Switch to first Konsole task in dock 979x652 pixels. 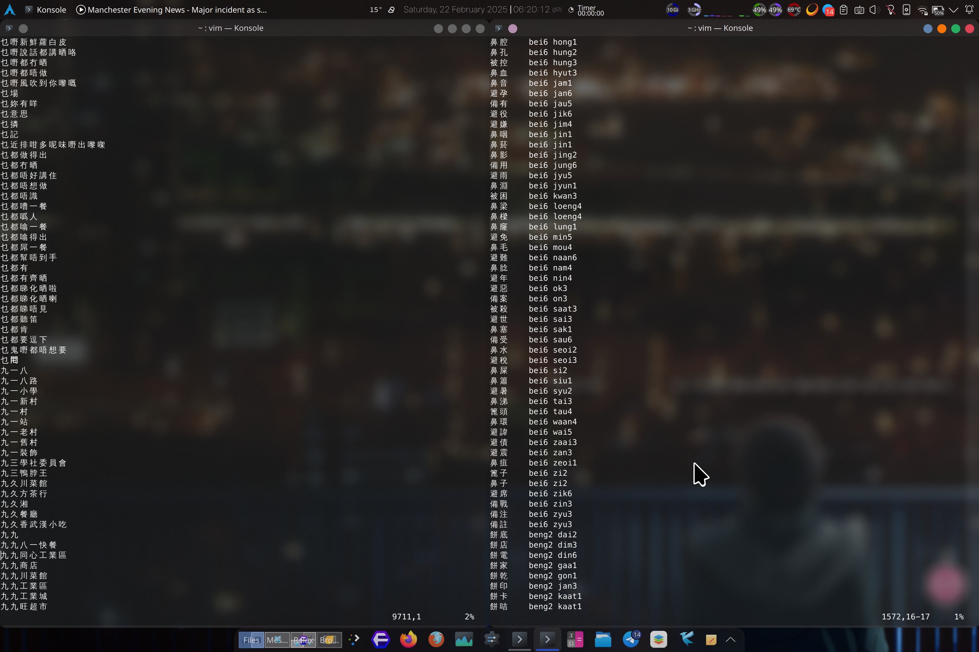pyautogui.click(x=519, y=640)
